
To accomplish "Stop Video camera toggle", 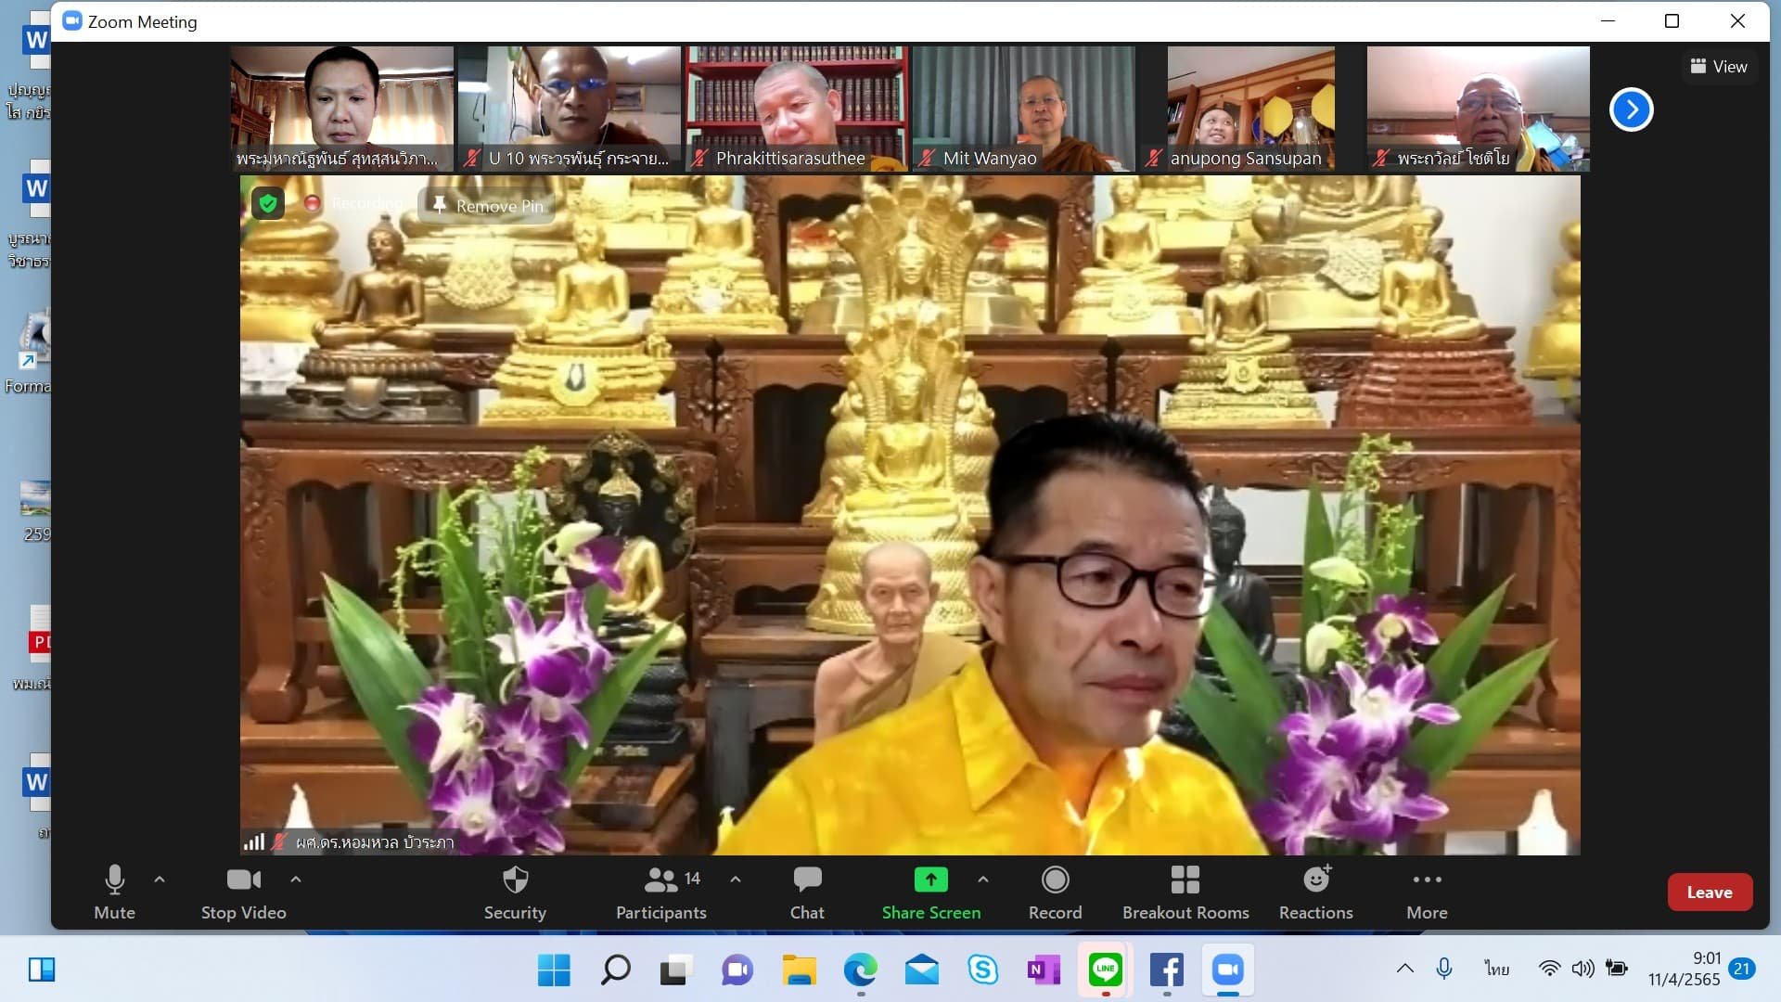I will coord(244,893).
